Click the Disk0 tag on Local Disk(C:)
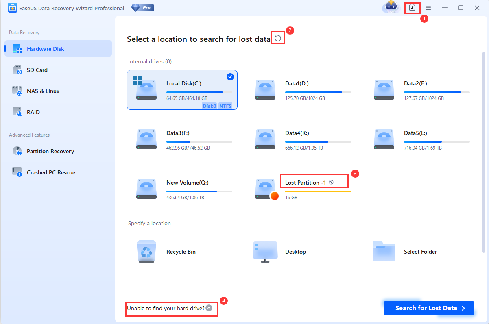The width and height of the screenshot is (489, 324). click(x=209, y=106)
